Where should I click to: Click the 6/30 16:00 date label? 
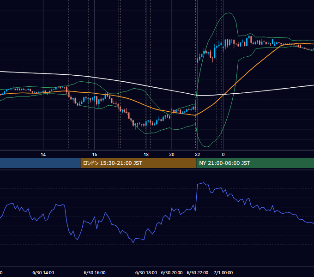click(x=95, y=272)
